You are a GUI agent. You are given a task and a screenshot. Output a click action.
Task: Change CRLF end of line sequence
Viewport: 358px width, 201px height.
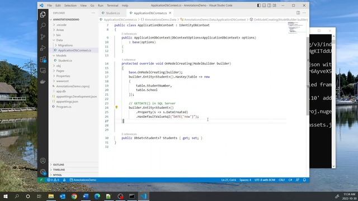[x=281, y=180]
